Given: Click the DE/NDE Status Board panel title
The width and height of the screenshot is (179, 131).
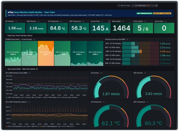Looking at the screenshot, I should point(19,39).
